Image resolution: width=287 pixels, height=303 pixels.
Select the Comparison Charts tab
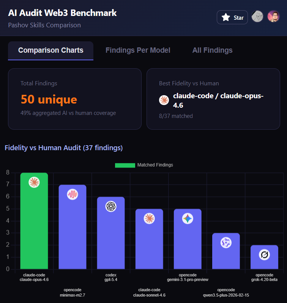click(x=50, y=50)
